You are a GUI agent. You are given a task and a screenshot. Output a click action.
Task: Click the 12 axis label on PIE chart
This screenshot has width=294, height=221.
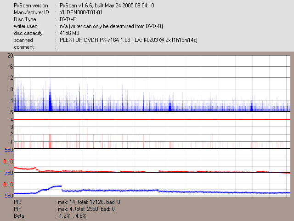click(x=10, y=78)
